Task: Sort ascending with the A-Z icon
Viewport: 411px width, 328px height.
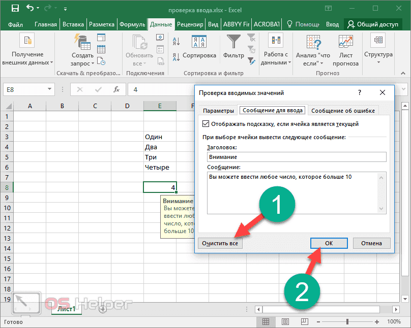Action: [x=176, y=42]
